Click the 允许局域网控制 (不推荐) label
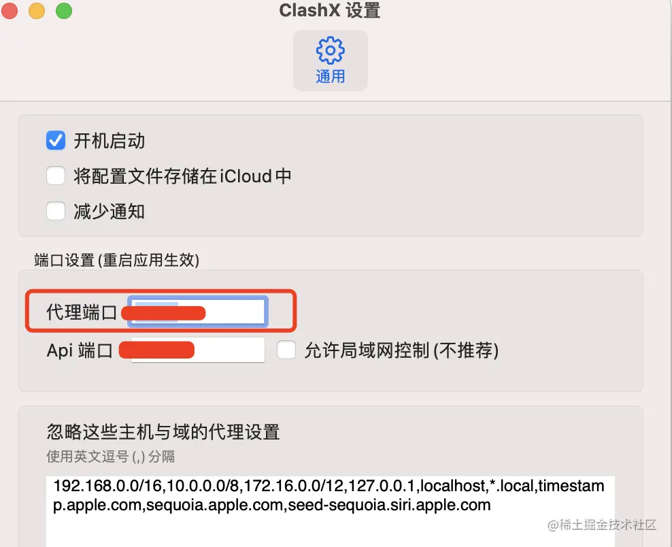The image size is (672, 547). pyautogui.click(x=401, y=350)
